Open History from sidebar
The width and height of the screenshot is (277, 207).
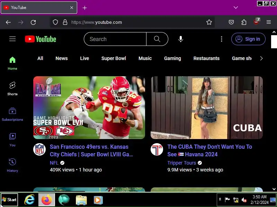[12, 166]
